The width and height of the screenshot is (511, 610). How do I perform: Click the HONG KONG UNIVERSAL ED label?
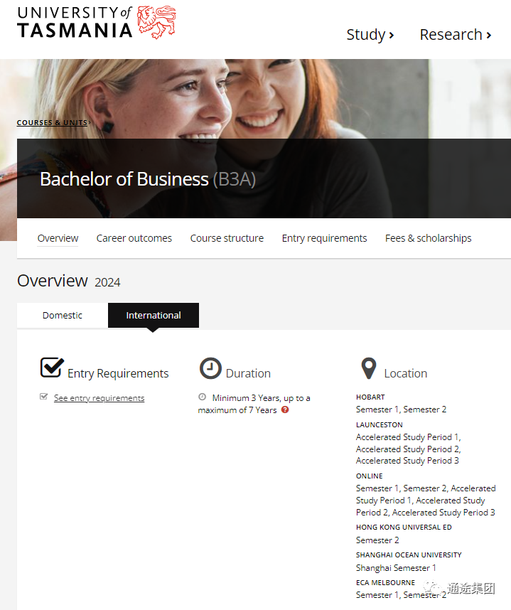pos(404,527)
